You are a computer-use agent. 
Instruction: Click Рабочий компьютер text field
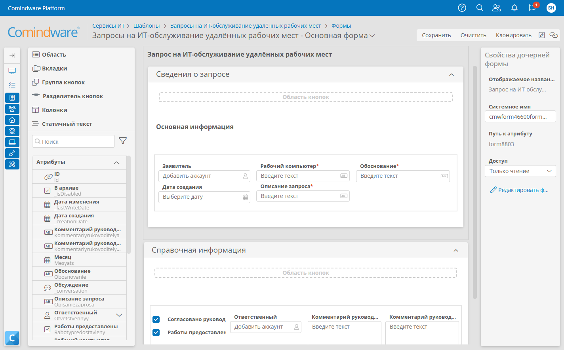click(x=303, y=176)
